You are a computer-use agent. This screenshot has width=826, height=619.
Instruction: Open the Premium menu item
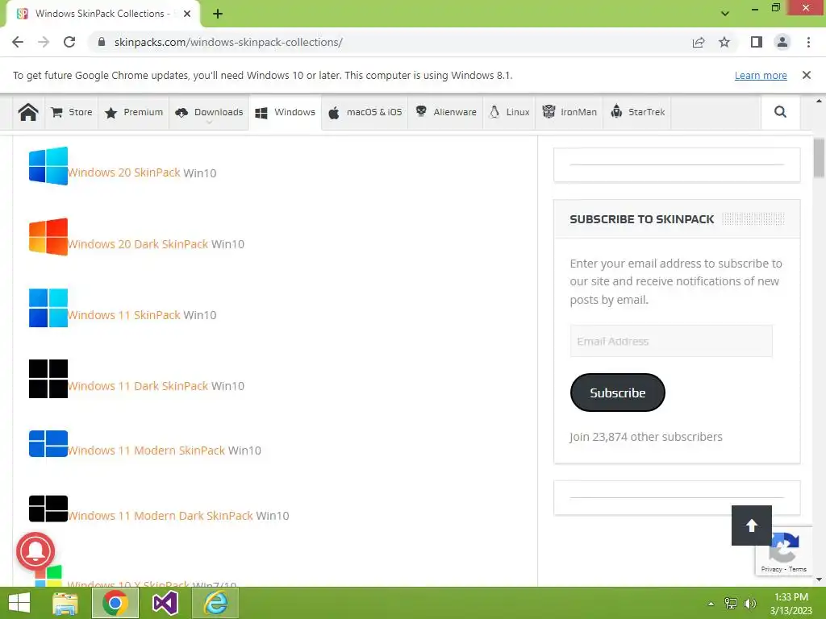(x=134, y=112)
